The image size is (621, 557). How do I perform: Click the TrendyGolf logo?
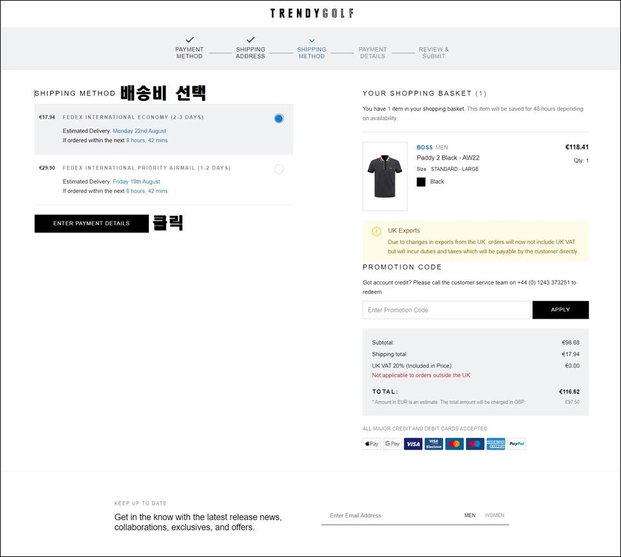312,14
